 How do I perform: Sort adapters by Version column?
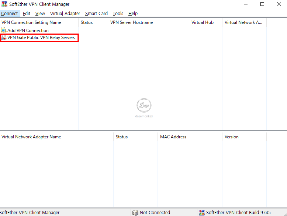(x=244, y=137)
